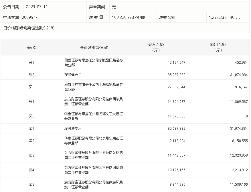251x192 pixels.
Task: Click the 成交量 label
Action: pyautogui.click(x=96, y=17)
